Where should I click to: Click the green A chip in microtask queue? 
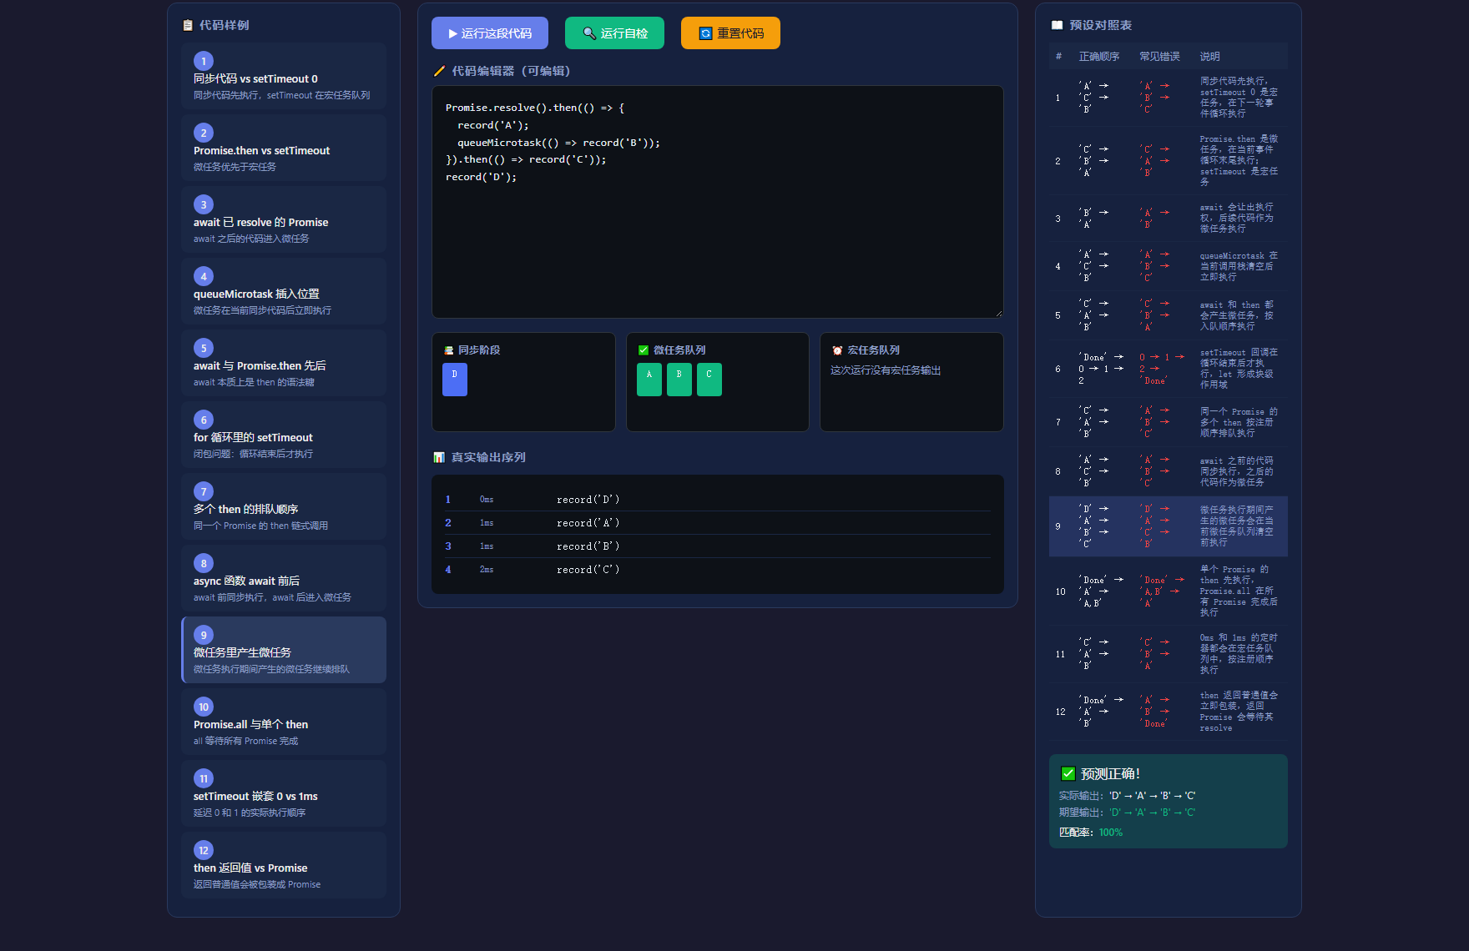click(x=649, y=380)
